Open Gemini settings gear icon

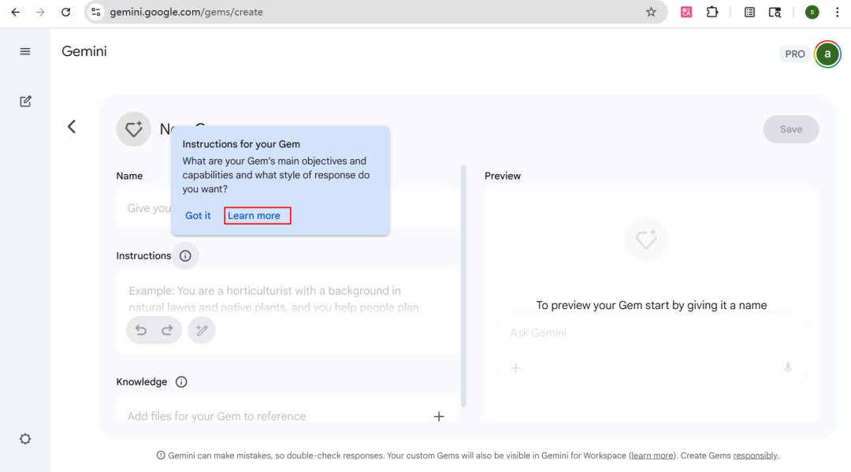[25, 439]
